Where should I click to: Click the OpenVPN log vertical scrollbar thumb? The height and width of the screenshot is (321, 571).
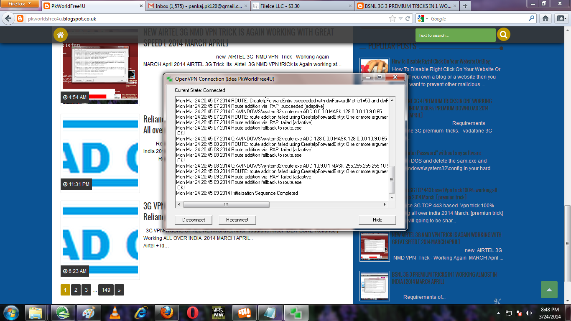pos(392,180)
